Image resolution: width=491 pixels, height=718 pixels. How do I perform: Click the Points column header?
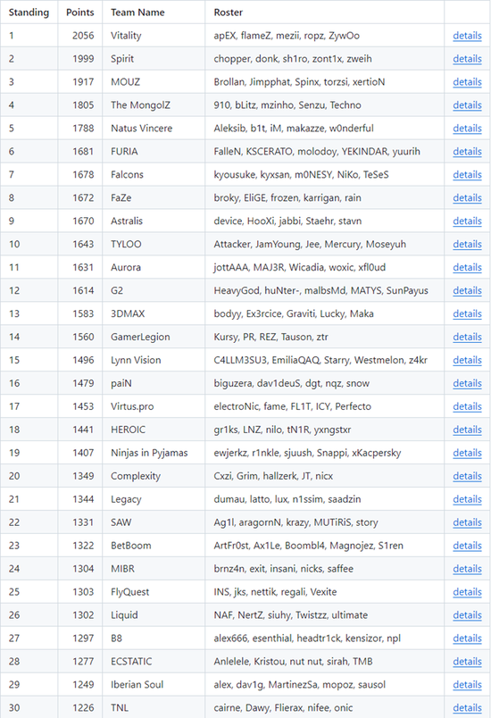coord(80,13)
